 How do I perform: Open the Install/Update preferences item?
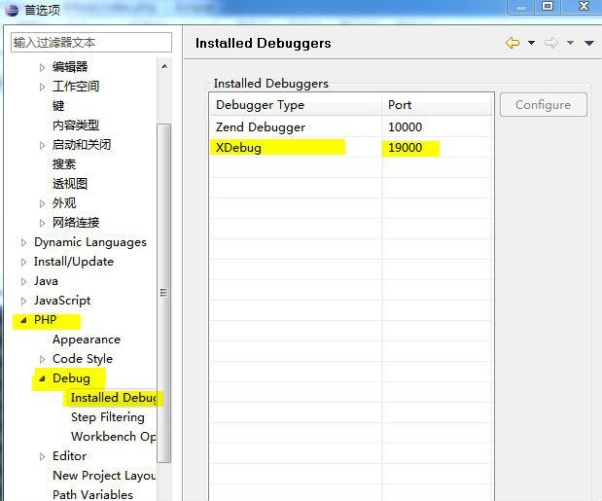pos(73,262)
